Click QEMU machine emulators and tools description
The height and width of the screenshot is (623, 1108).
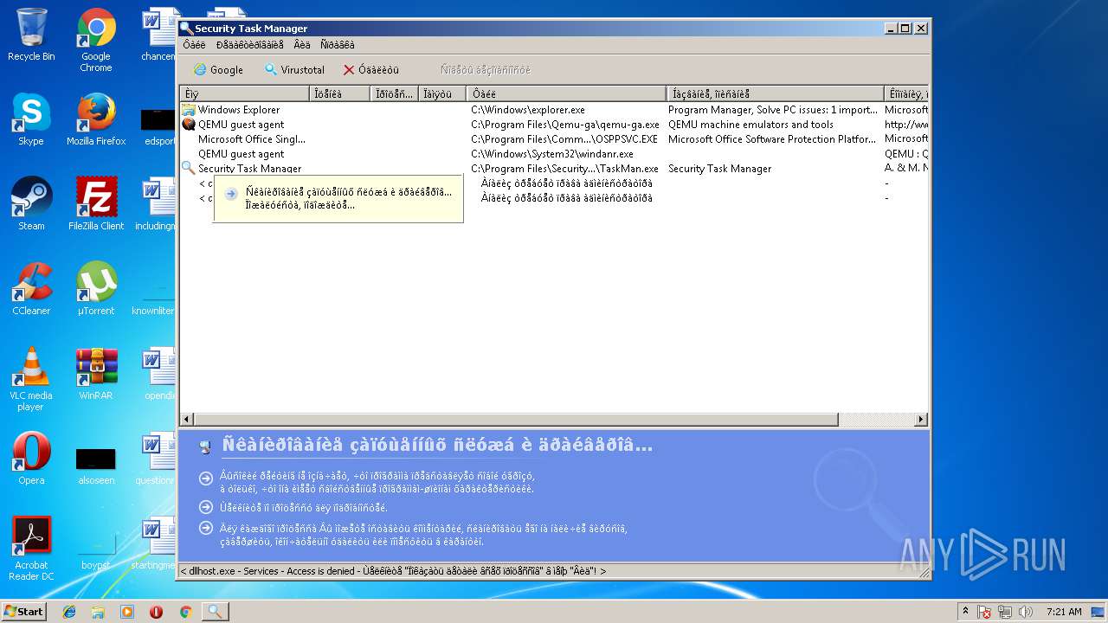coord(750,125)
